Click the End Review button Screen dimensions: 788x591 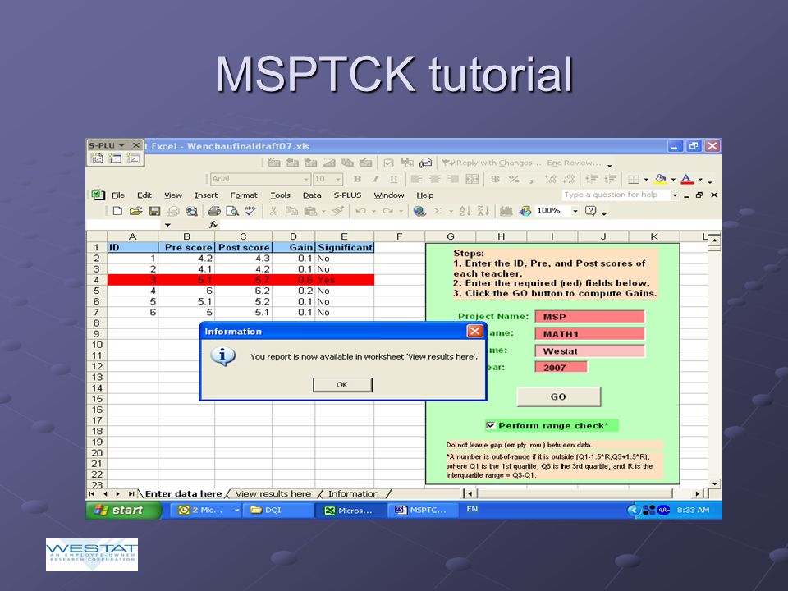[x=574, y=163]
